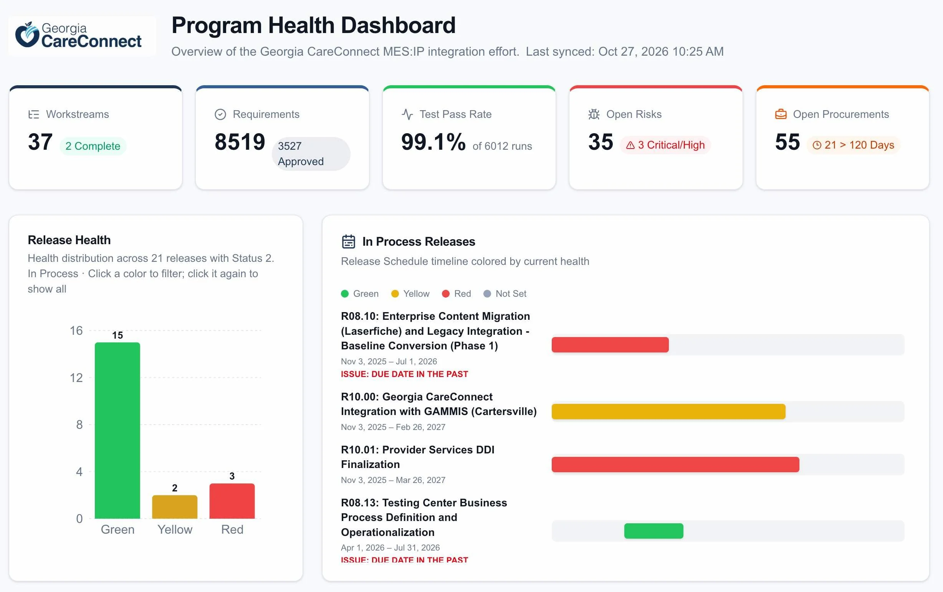This screenshot has width=943, height=592.
Task: Click the Open Procurements card title
Action: click(x=841, y=114)
